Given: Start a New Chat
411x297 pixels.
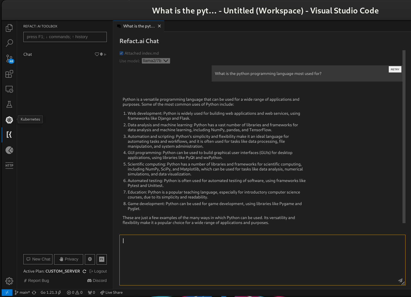Looking at the screenshot, I should [x=38, y=259].
